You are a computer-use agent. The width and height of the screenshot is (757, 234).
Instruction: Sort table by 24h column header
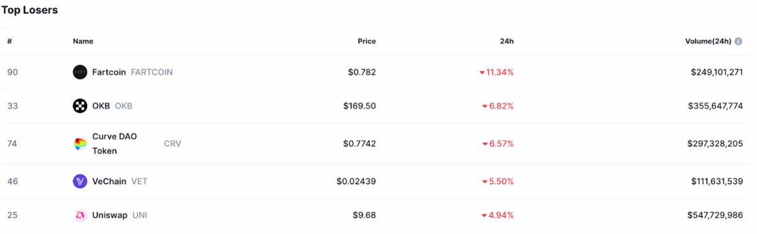pyautogui.click(x=507, y=41)
